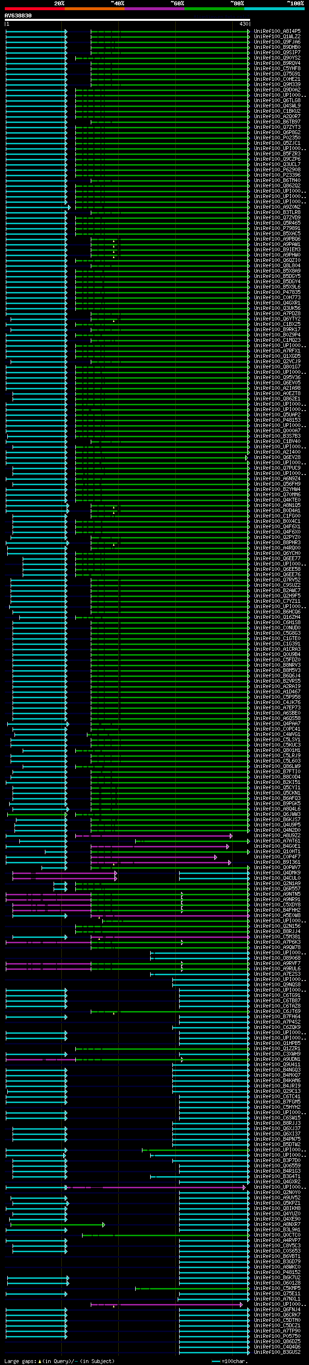Select the label UniRef100_C1BKU2
Screen dimensions: 309x1365
pyautogui.click(x=277, y=111)
